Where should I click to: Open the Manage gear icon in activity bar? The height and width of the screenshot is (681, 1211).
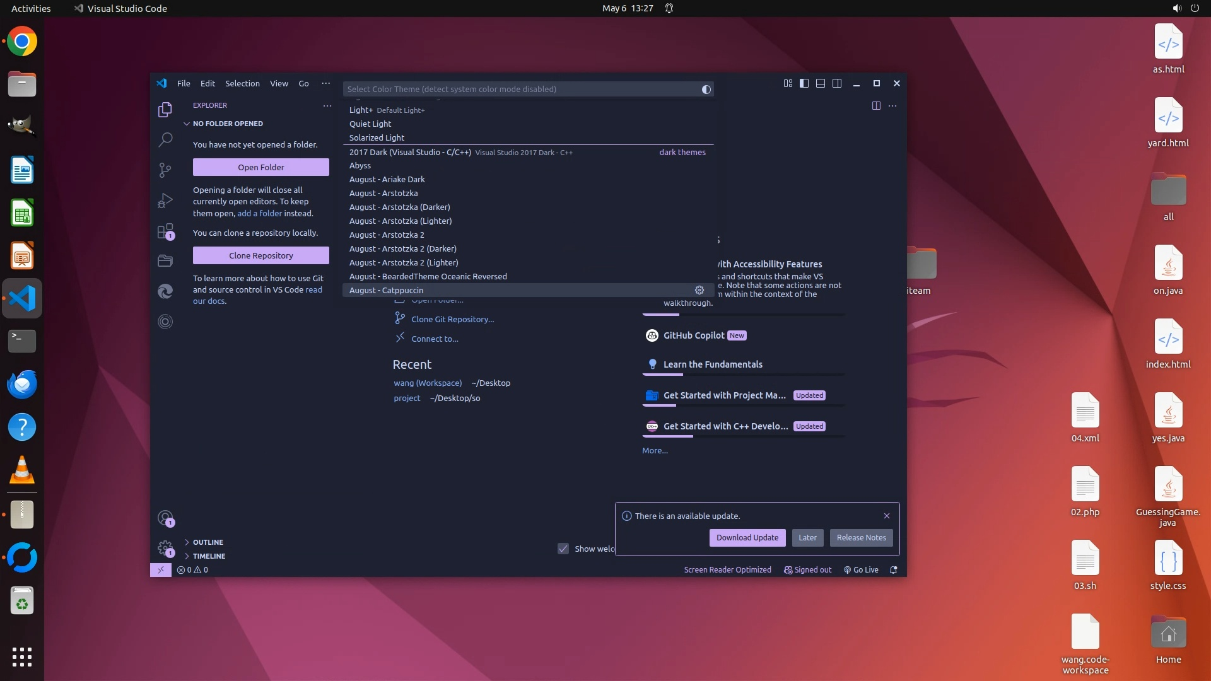(165, 548)
